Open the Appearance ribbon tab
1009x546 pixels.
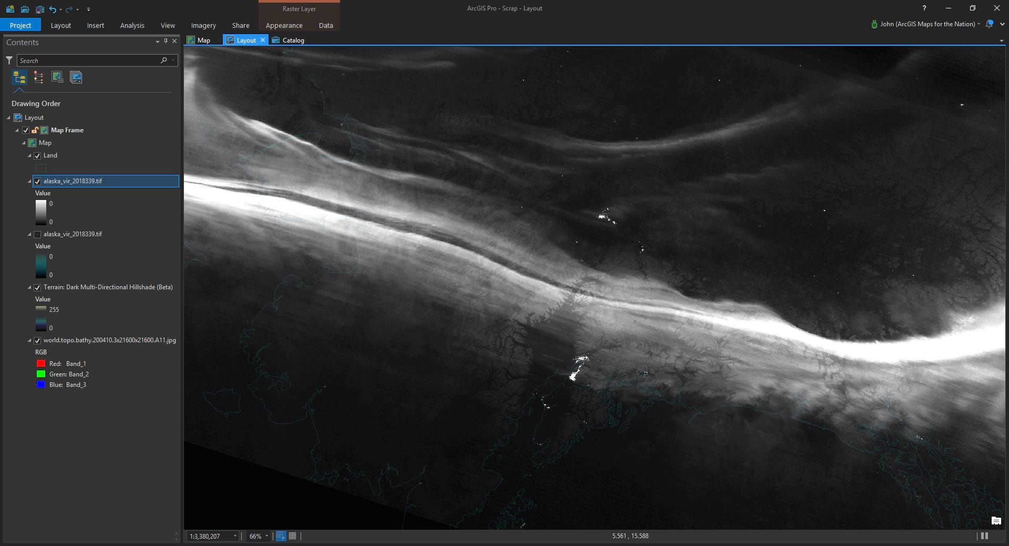284,25
